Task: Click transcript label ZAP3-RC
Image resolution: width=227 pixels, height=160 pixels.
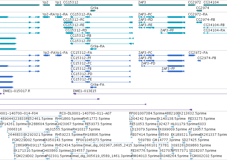Action: pyautogui.click(x=145, y=14)
